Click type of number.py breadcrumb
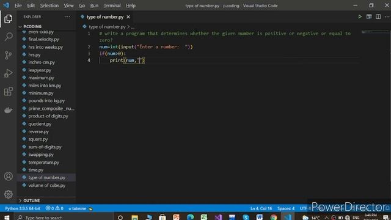 tap(108, 27)
